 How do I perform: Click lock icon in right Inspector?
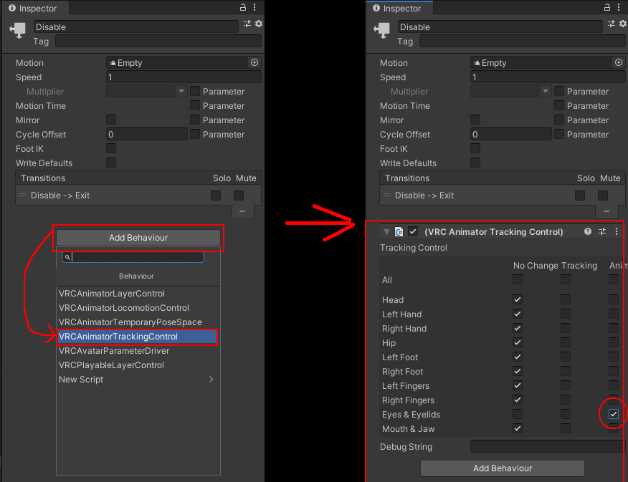click(606, 7)
